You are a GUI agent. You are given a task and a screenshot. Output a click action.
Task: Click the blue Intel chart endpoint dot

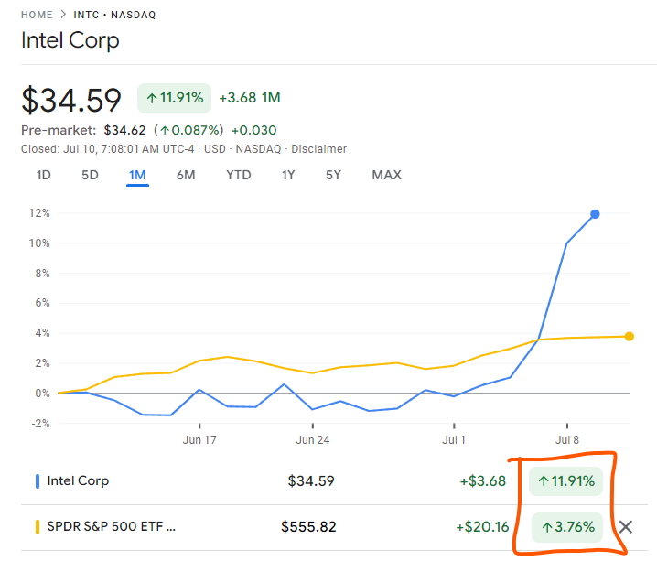pos(595,214)
